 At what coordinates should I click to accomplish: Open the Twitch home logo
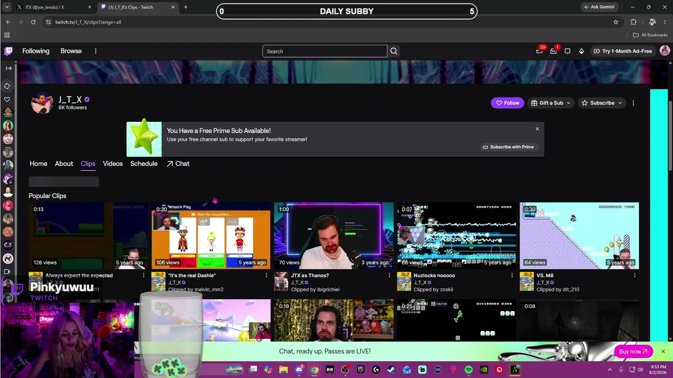point(8,51)
